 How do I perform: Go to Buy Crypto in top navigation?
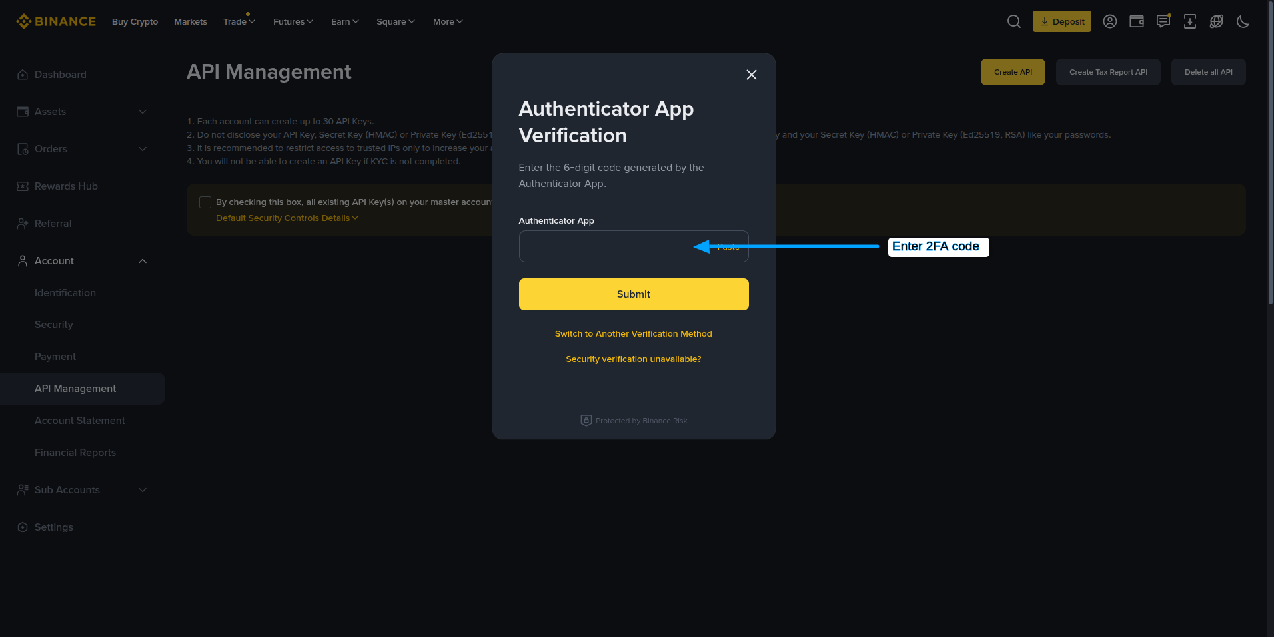pyautogui.click(x=135, y=21)
